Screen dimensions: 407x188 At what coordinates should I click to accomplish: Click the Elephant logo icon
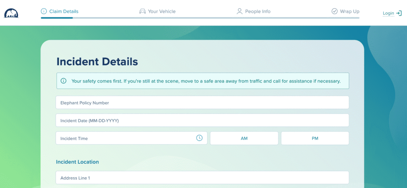click(11, 13)
